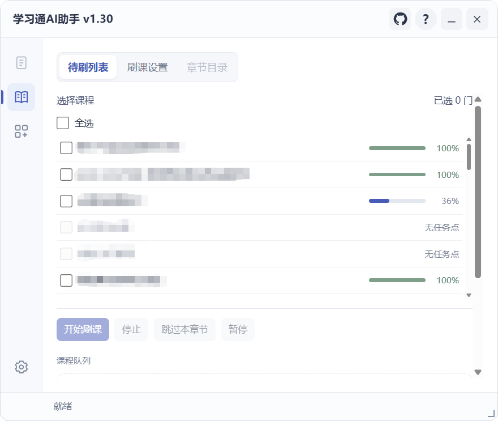Click outer panel scroll up arrow

(478, 100)
